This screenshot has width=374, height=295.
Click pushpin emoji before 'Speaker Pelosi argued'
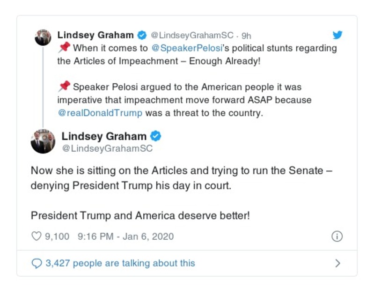point(64,87)
